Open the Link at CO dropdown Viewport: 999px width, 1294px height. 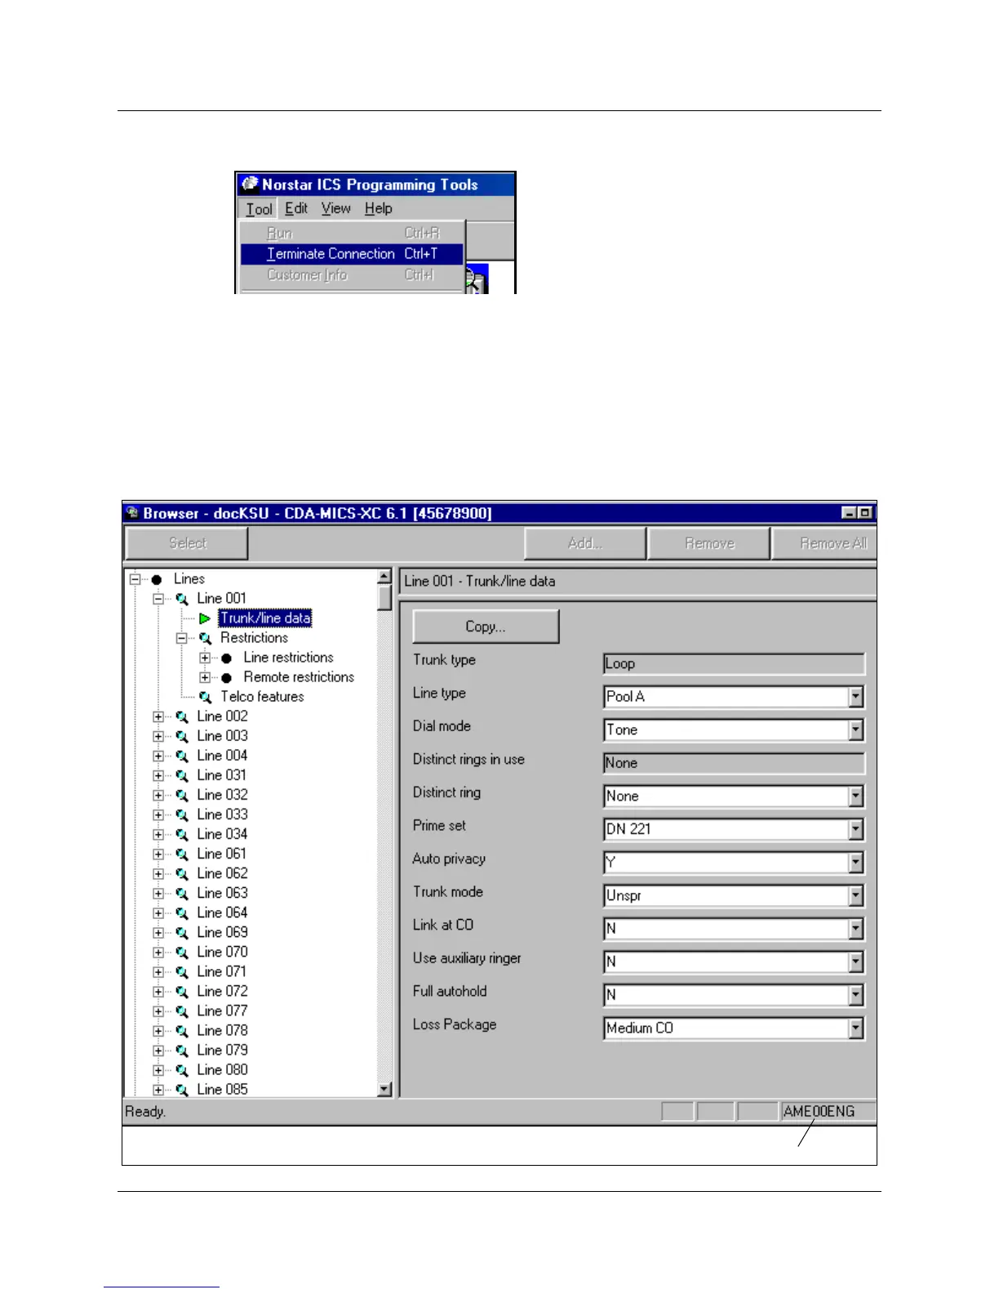pos(855,929)
